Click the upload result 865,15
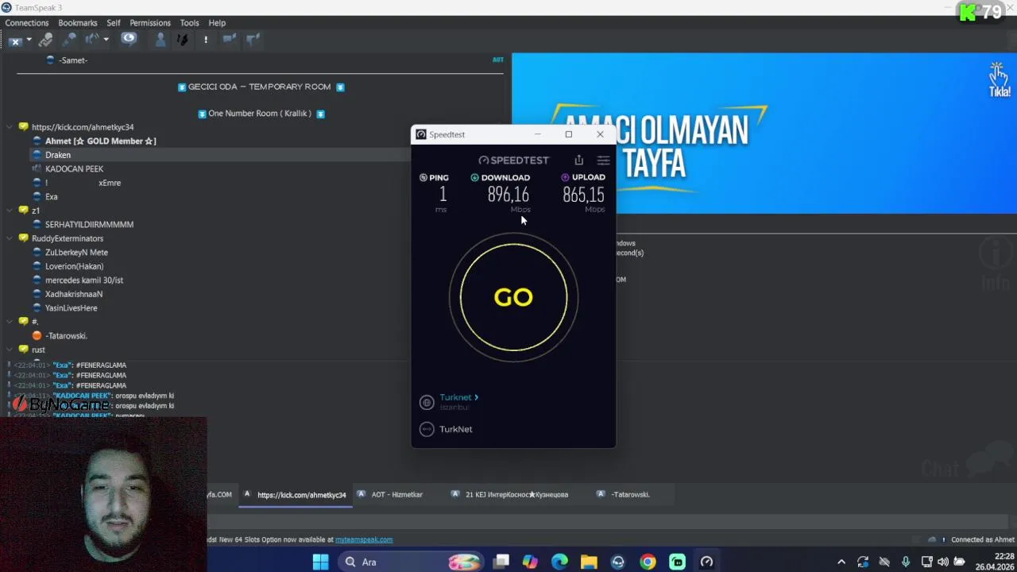This screenshot has height=572, width=1017. (583, 195)
